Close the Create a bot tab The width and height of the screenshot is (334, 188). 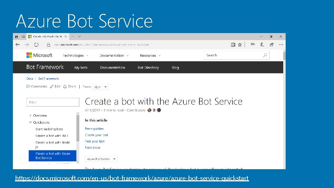pos(66,37)
